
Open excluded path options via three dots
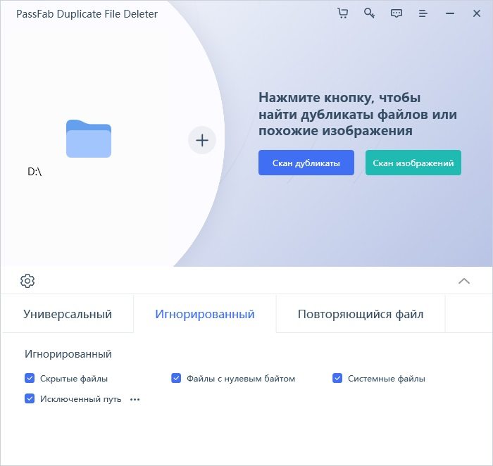tap(135, 400)
